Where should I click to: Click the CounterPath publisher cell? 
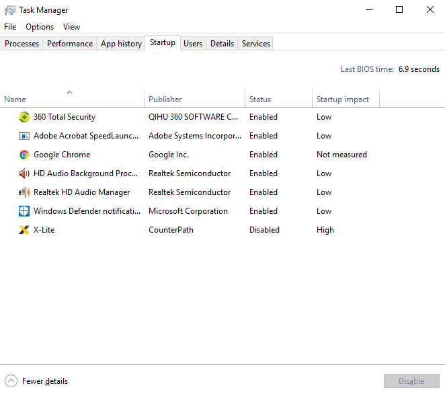coord(171,230)
